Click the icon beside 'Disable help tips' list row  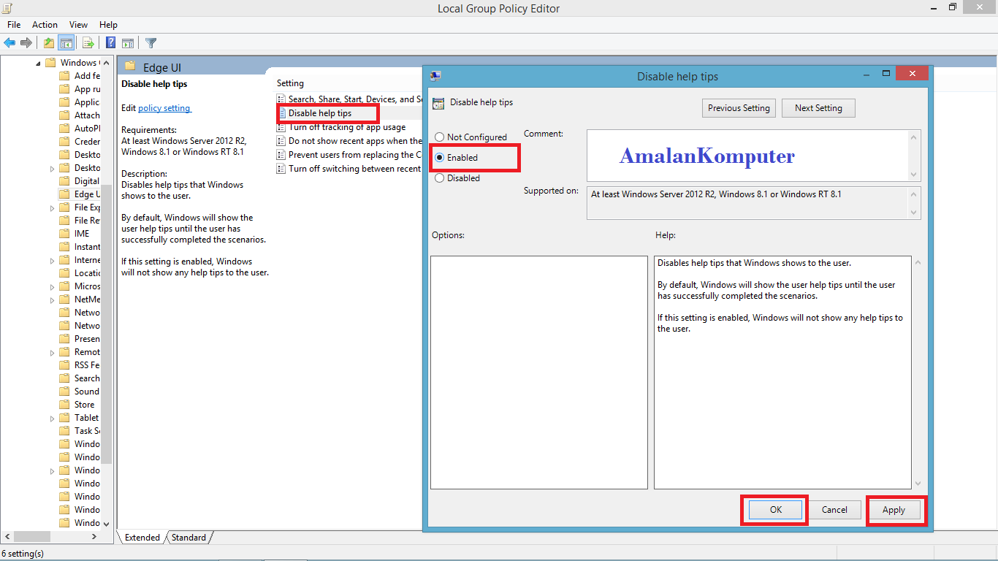(281, 113)
